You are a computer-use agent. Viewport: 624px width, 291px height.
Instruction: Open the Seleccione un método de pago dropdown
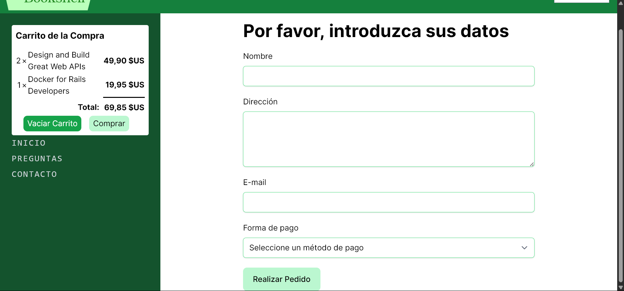coord(388,248)
